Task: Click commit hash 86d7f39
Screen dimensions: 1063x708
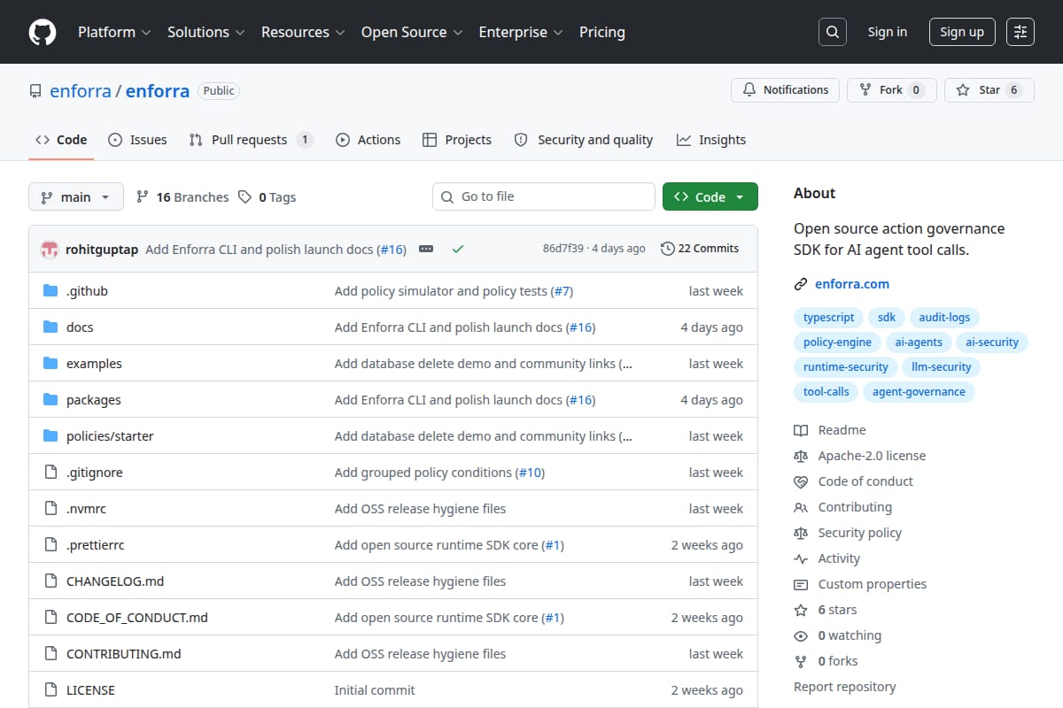Action: point(563,249)
